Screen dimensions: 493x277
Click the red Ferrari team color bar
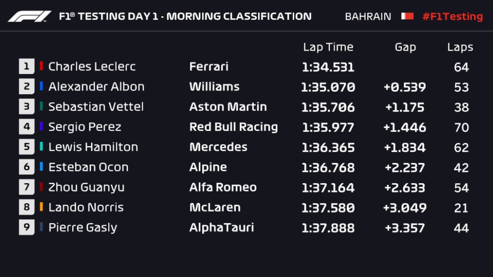(x=42, y=66)
